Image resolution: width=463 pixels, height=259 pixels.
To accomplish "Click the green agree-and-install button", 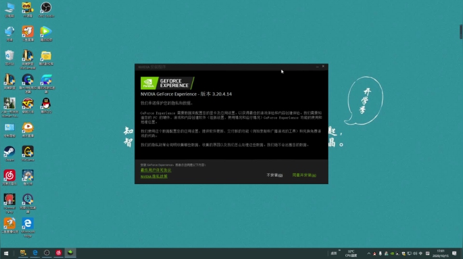I will coord(304,175).
